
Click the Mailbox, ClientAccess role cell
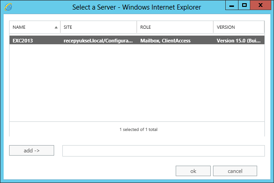(x=165, y=41)
